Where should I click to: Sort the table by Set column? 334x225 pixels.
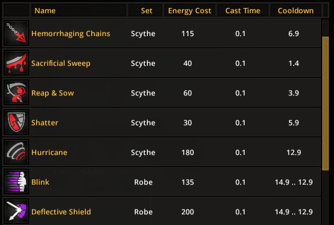pos(146,11)
